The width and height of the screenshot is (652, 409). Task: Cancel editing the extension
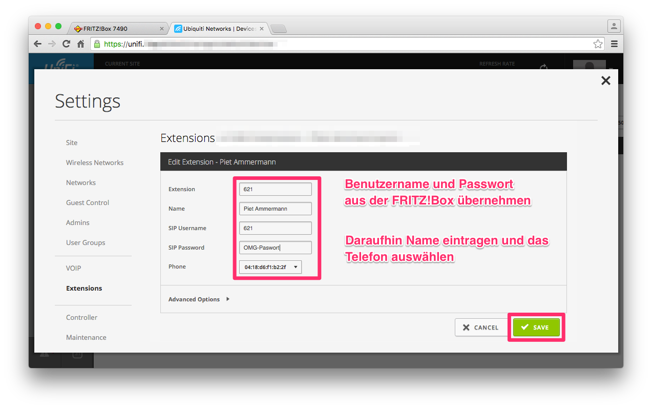pyautogui.click(x=480, y=328)
